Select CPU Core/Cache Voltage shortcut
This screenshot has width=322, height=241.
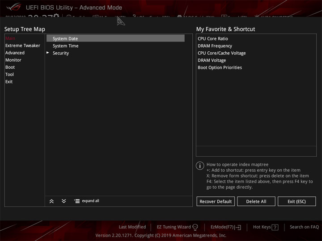point(221,53)
